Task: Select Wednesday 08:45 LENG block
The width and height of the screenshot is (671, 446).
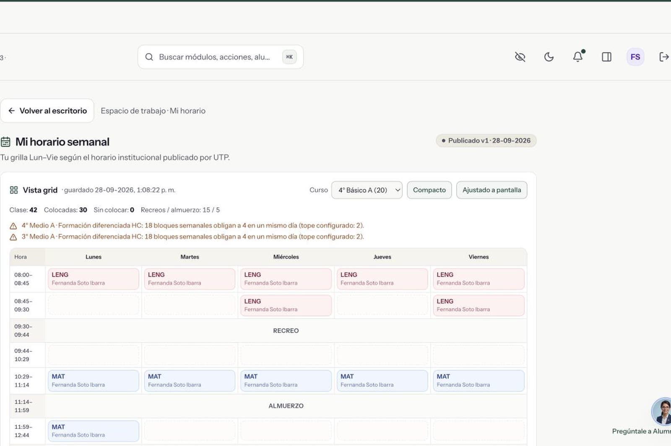Action: pyautogui.click(x=286, y=305)
